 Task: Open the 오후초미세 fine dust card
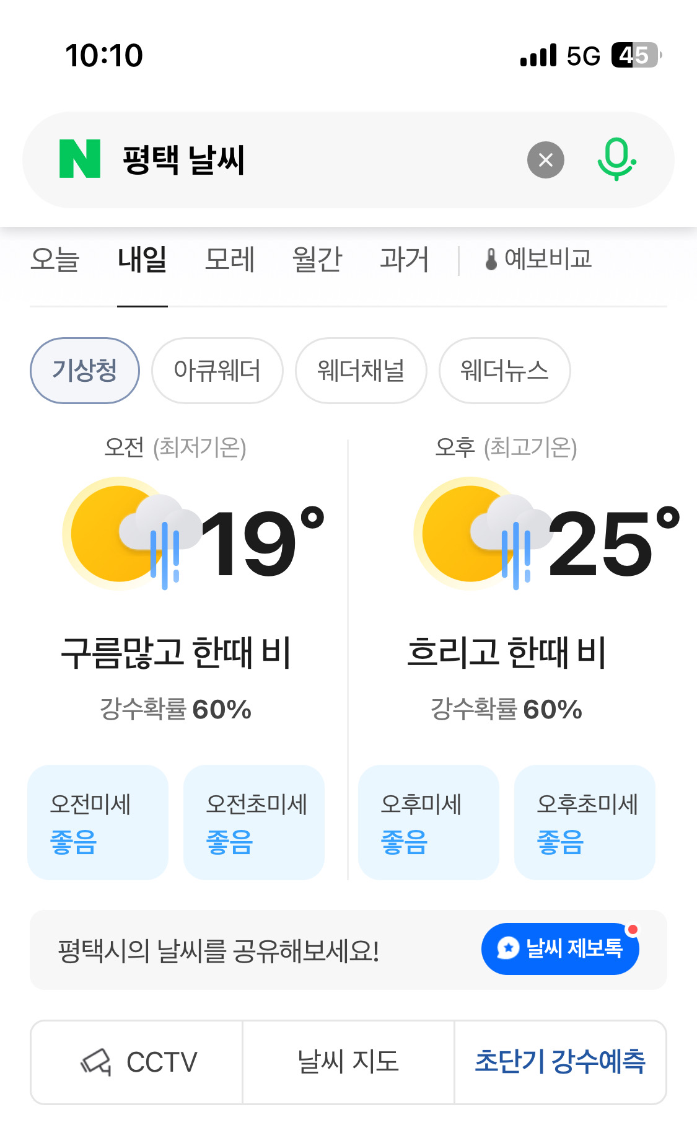[x=585, y=822]
